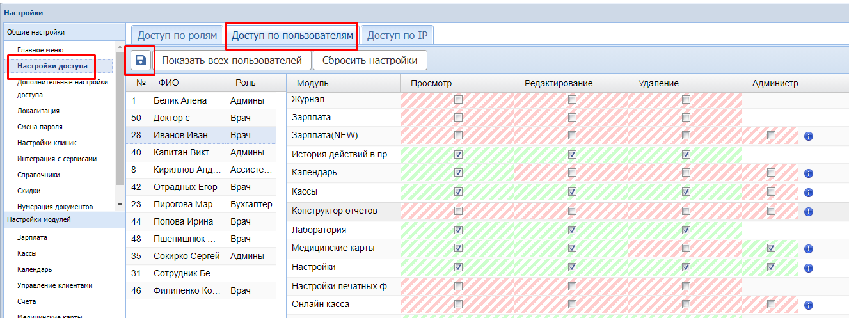The image size is (849, 318).
Task: Click the save (floppy disk) icon
Action: pyautogui.click(x=140, y=61)
